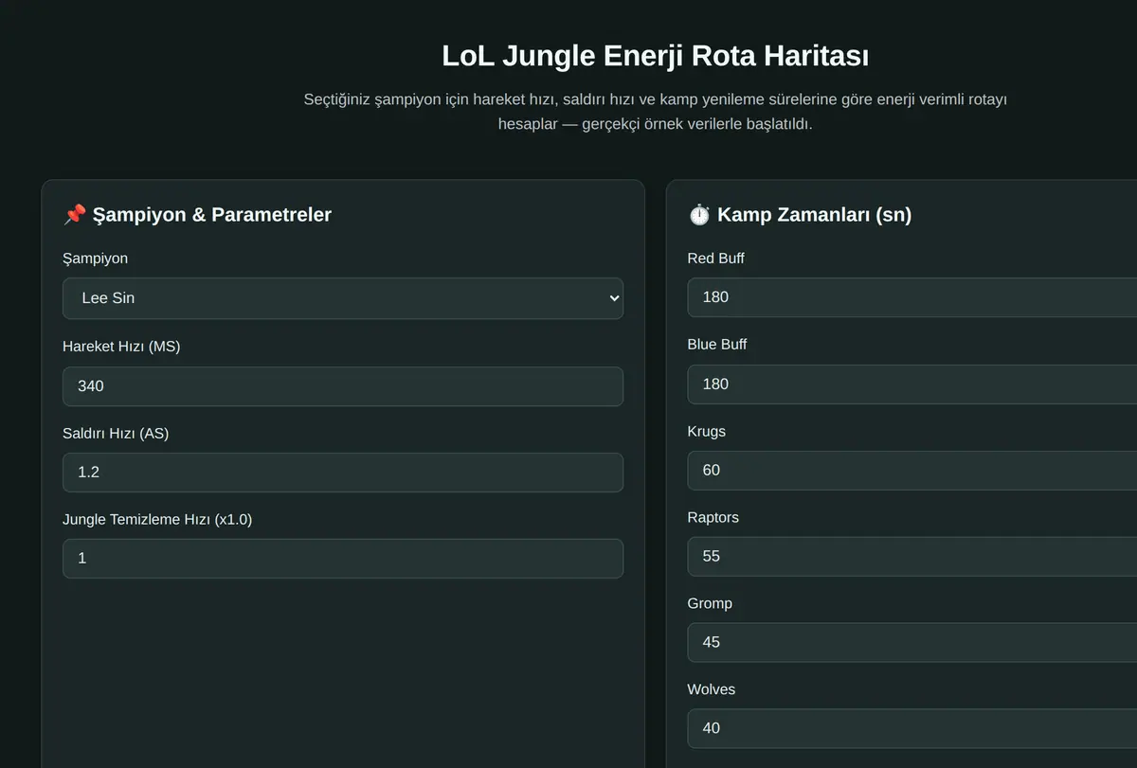This screenshot has height=768, width=1137.
Task: Click the pushpin icon beside Şampiyon & Parametreler
Action: [75, 215]
